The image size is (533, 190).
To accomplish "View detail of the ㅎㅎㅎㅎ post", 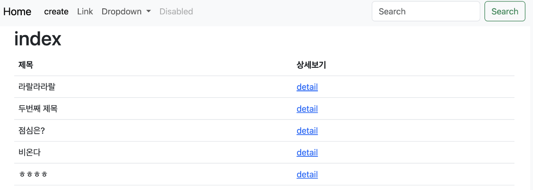I will tap(307, 174).
